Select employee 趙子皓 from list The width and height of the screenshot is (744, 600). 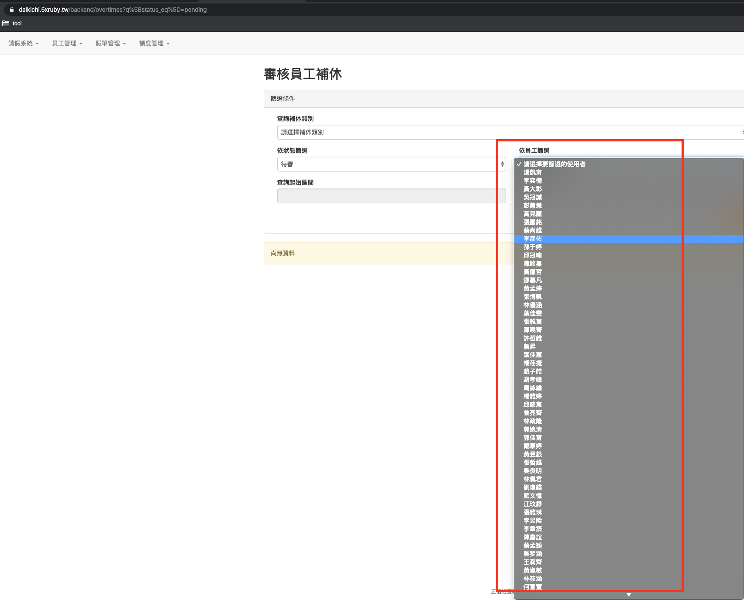[x=629, y=371]
